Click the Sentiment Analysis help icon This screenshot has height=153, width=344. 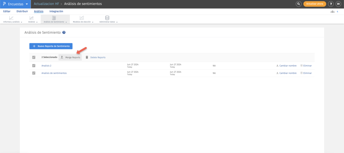pos(64,32)
